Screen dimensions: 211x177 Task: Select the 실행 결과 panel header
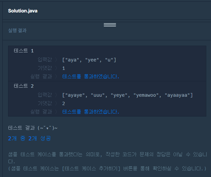click(18, 31)
